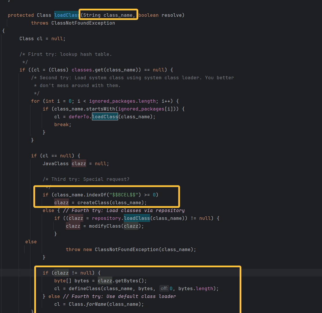Place the cursor on the break keyword

tap(61, 124)
